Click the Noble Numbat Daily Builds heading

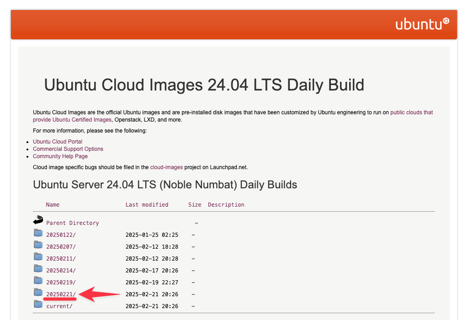(x=165, y=185)
